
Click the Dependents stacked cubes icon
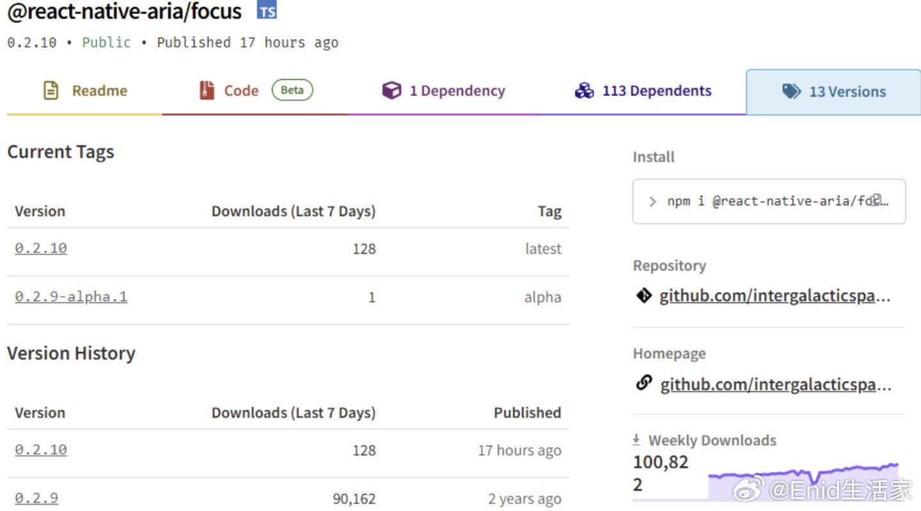tap(584, 91)
